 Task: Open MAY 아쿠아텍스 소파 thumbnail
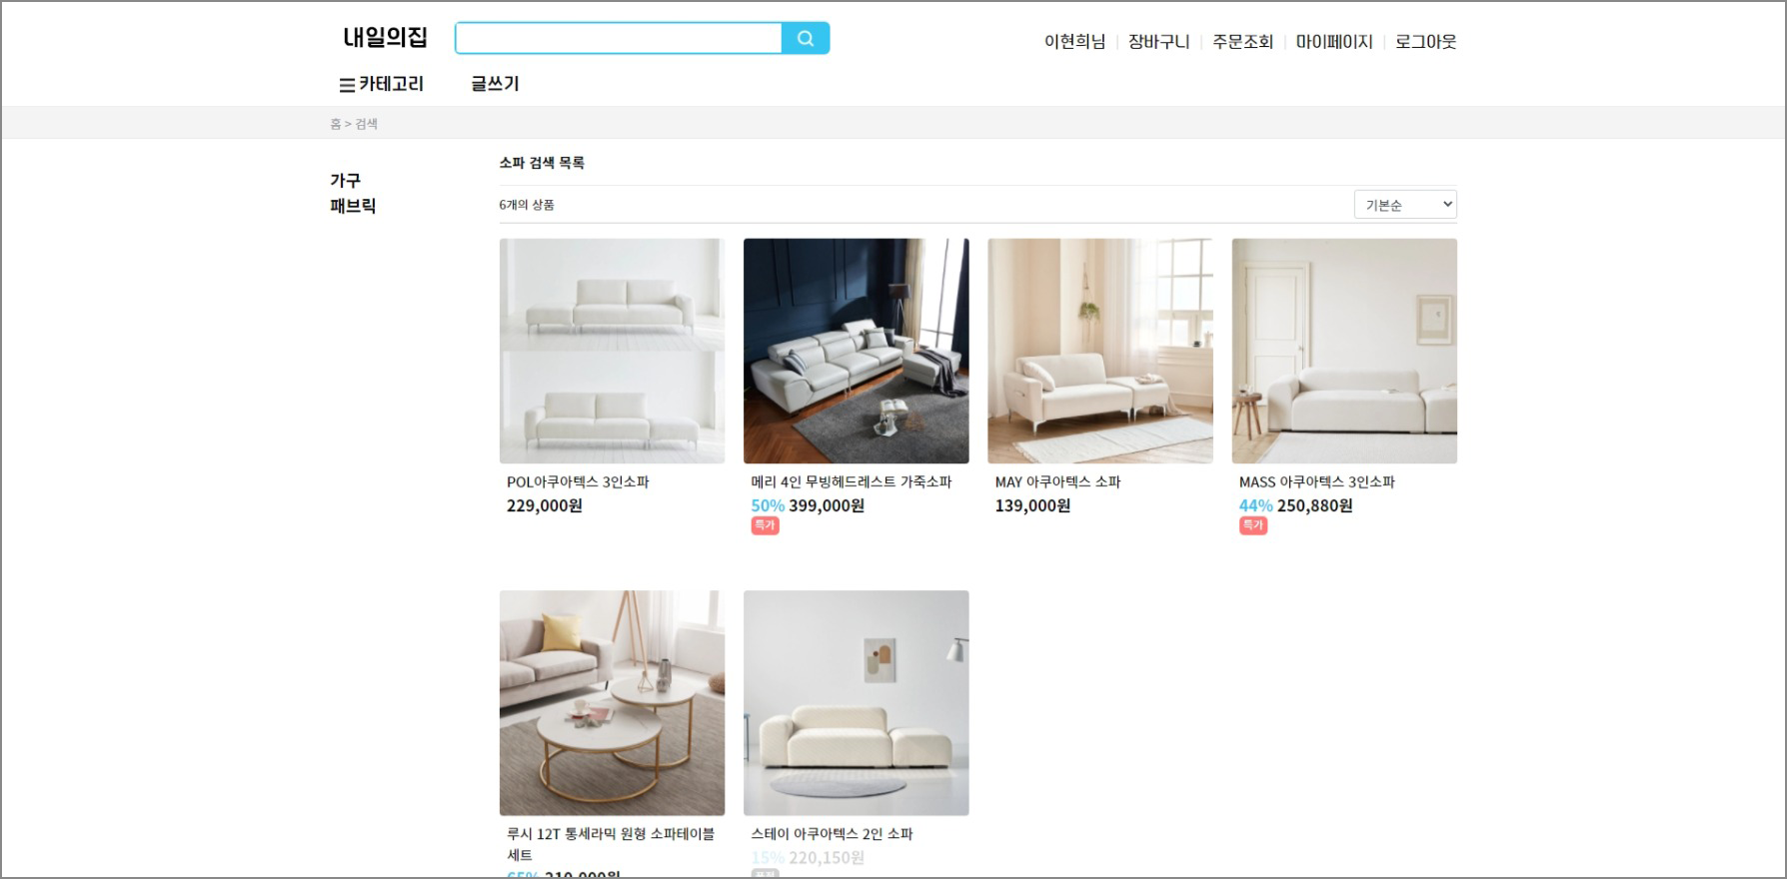coord(1100,351)
